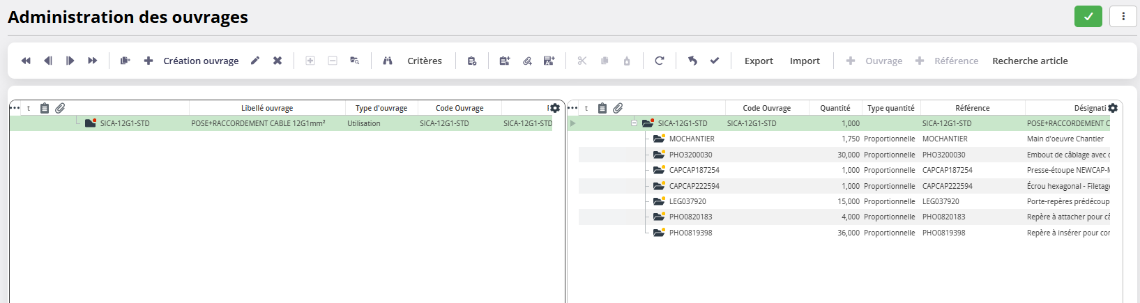Click the Export button
Viewport: 1140px width, 303px height.
[759, 61]
